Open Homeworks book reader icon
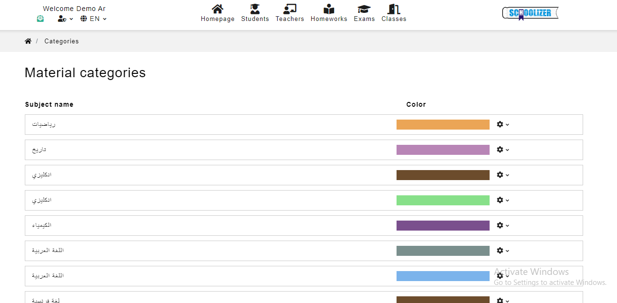The width and height of the screenshot is (617, 303). click(x=329, y=9)
